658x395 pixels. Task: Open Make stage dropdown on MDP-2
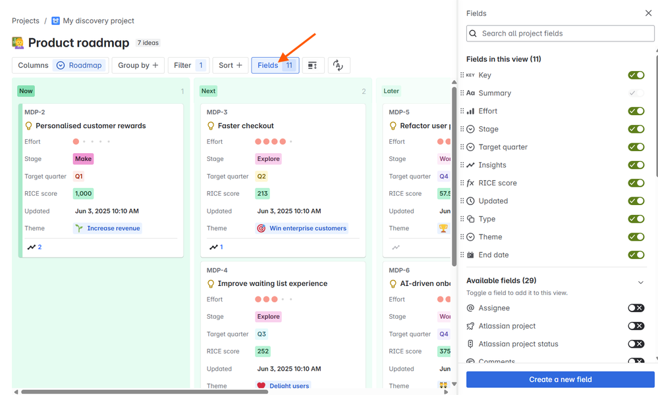coord(83,159)
